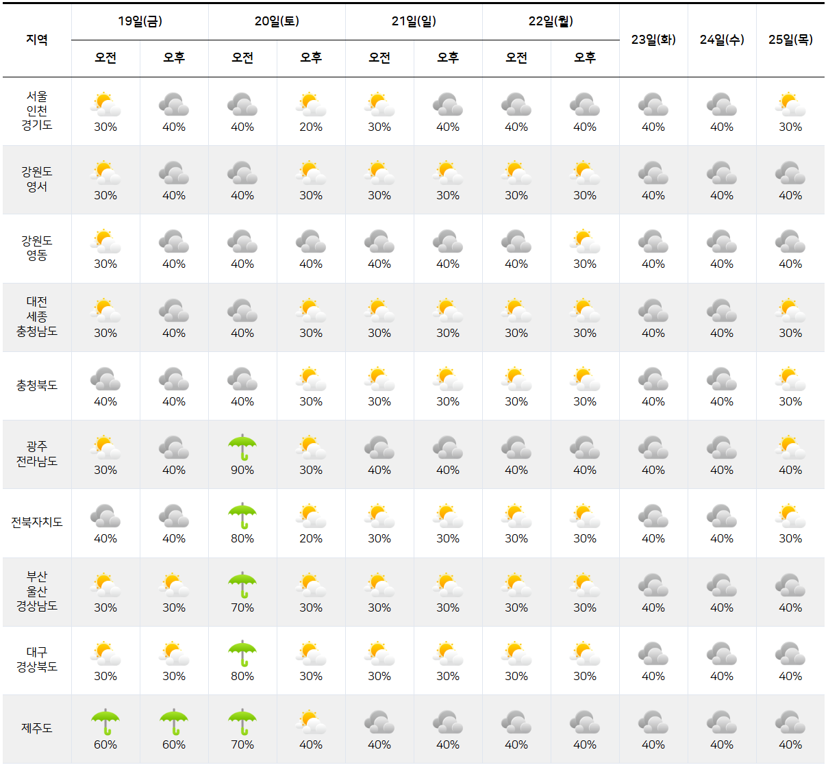Click the 지역 column header
This screenshot has height=765, width=828.
(37, 40)
